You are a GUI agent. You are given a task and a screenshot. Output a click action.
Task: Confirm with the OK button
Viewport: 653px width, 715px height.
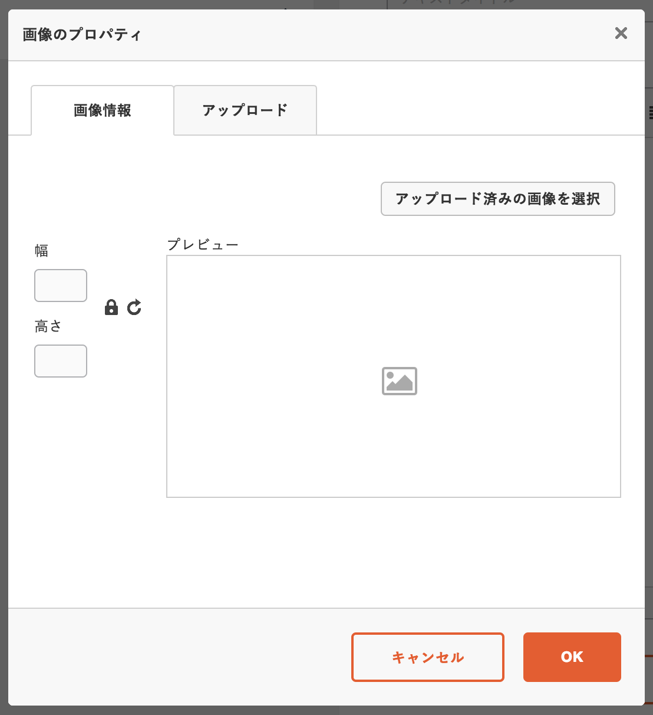(x=572, y=657)
